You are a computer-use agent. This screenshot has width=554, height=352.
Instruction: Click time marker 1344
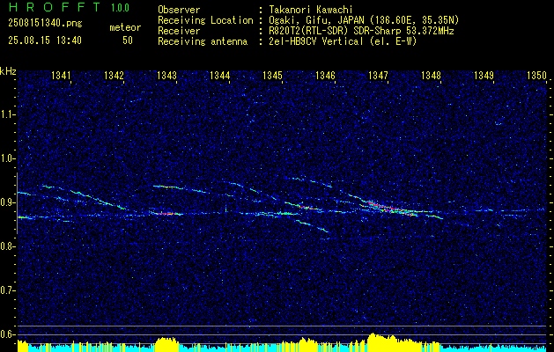point(219,75)
